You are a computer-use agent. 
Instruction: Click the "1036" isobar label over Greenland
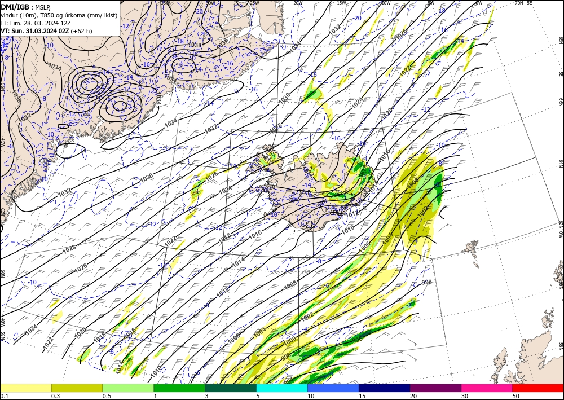[x=223, y=42]
